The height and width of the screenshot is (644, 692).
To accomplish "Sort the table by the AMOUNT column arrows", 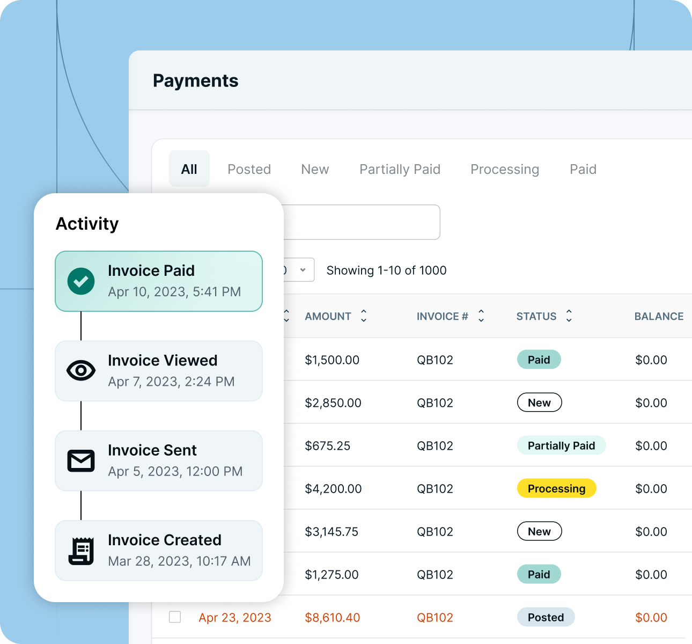I will 364,316.
